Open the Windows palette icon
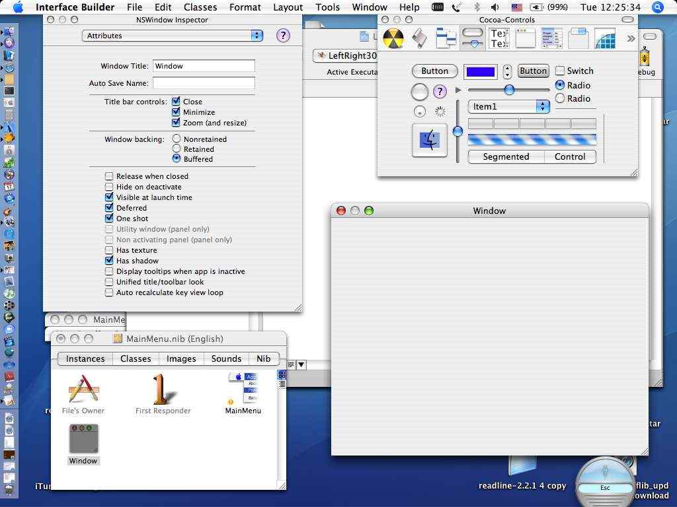677x507 pixels. pyautogui.click(x=526, y=38)
